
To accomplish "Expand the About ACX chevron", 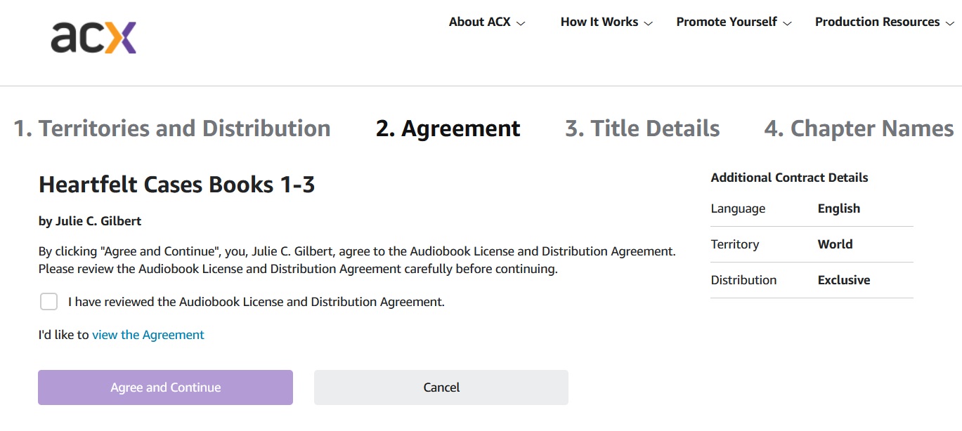I will (x=521, y=23).
